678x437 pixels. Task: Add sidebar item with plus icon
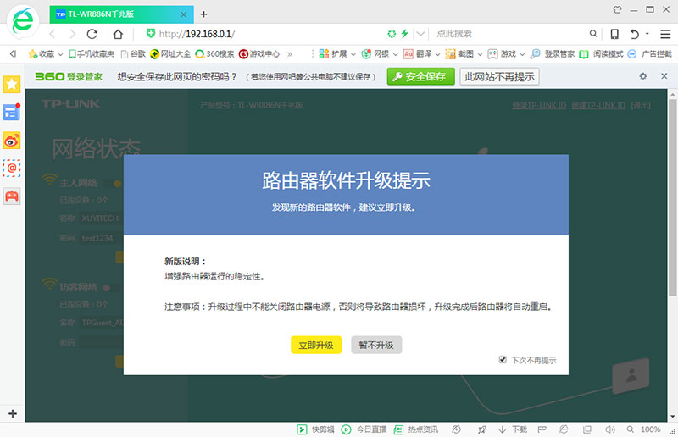pos(13,413)
